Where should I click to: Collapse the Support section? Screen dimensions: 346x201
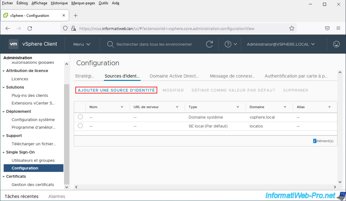4,136
